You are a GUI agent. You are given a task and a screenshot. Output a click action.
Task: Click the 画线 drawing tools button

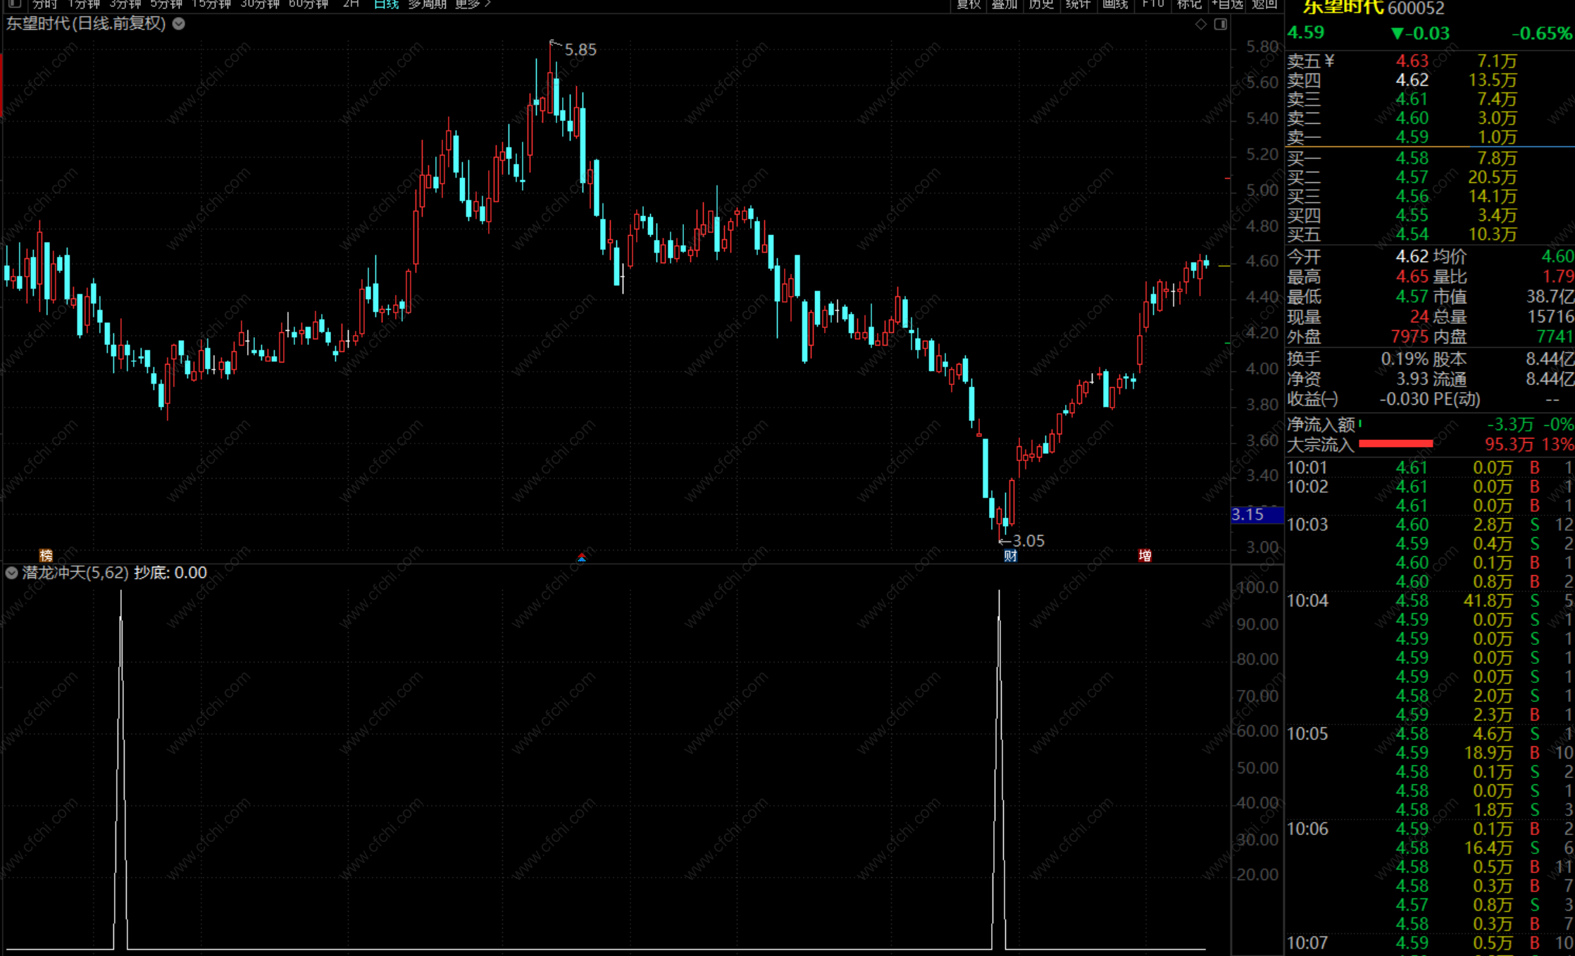pyautogui.click(x=1115, y=4)
